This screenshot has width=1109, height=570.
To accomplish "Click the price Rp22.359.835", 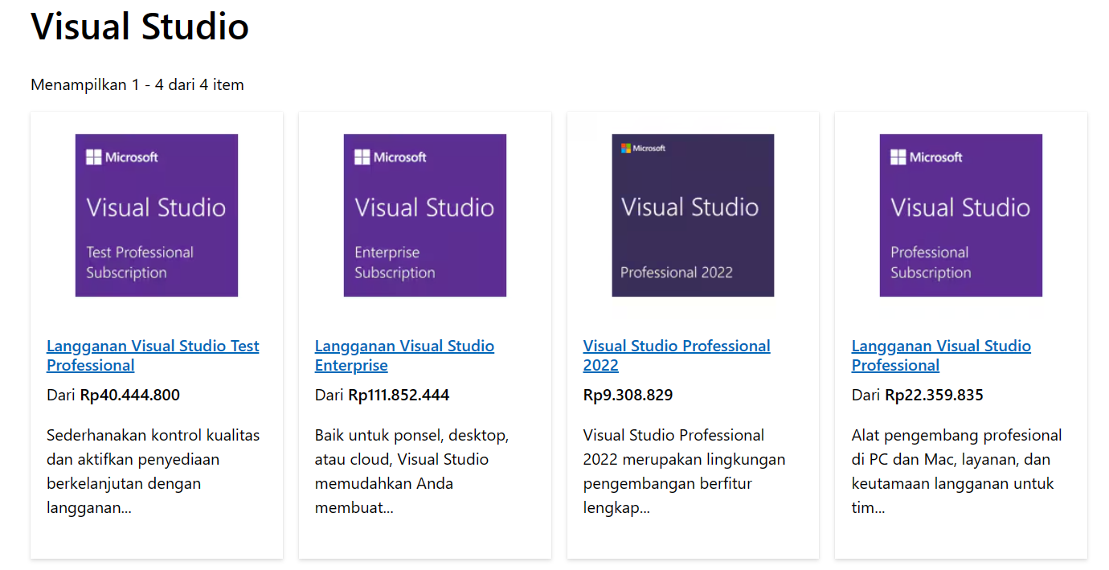I will tap(935, 395).
